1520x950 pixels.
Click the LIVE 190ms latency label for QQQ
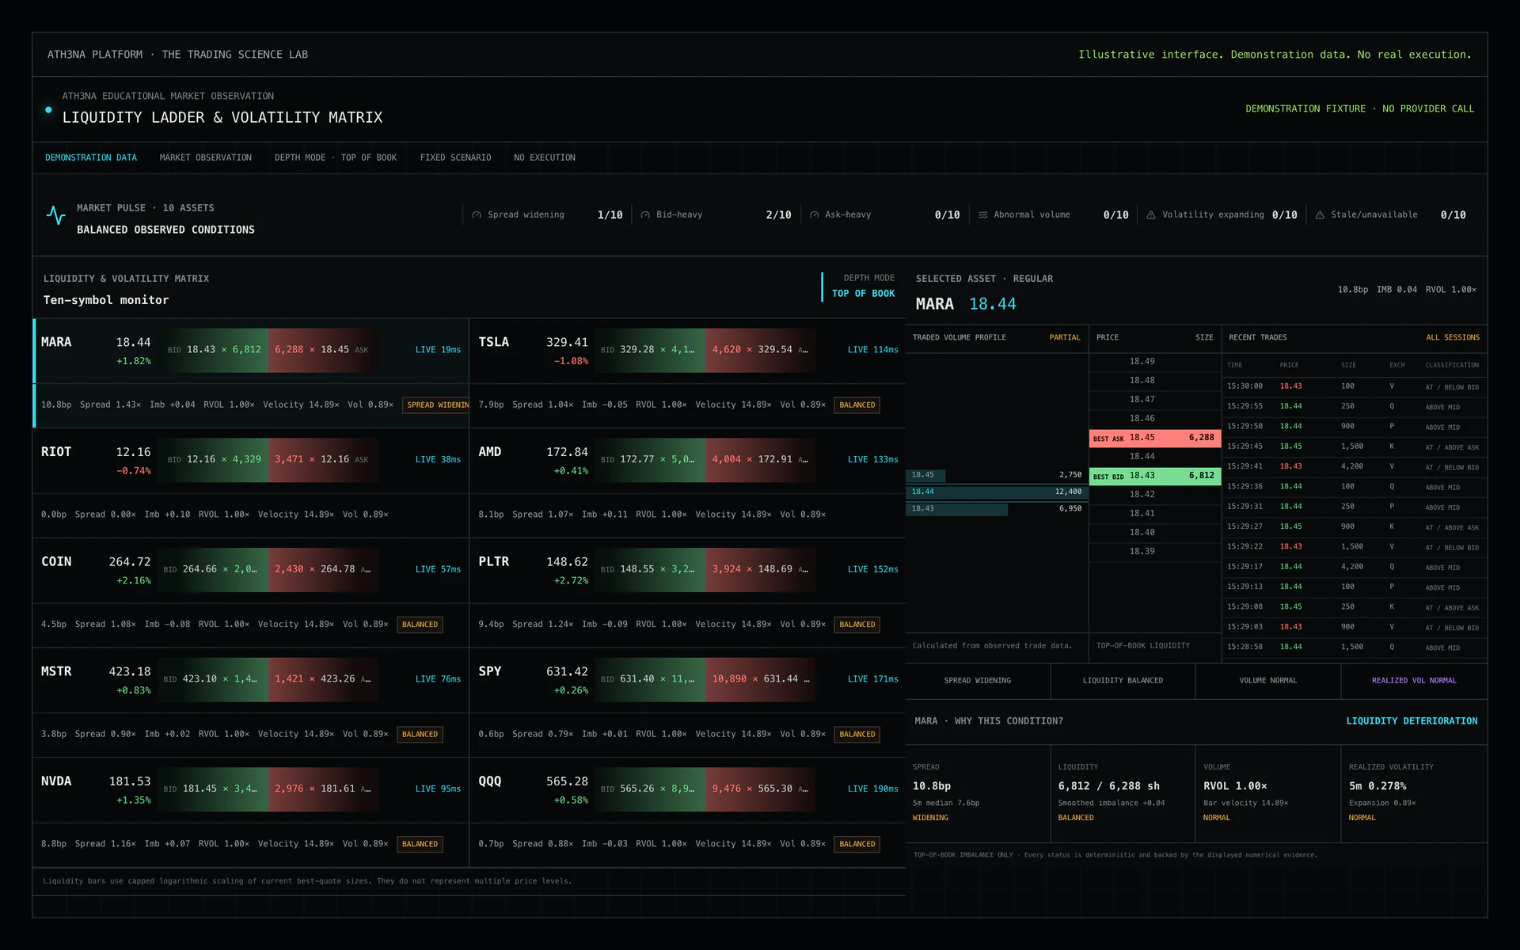pos(872,789)
